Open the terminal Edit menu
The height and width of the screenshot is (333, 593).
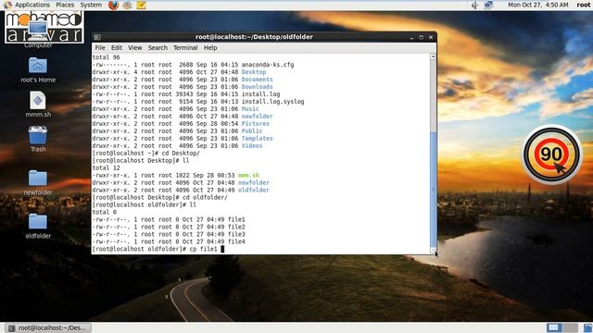coord(117,47)
